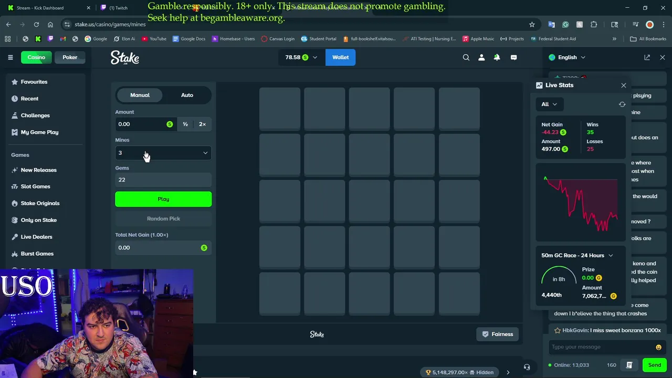Open the Wallet
Image resolution: width=672 pixels, height=378 pixels.
click(x=340, y=57)
